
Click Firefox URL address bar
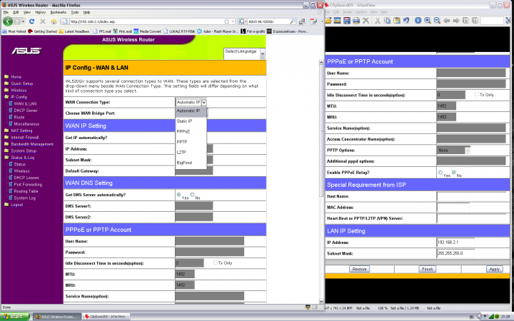pos(148,21)
